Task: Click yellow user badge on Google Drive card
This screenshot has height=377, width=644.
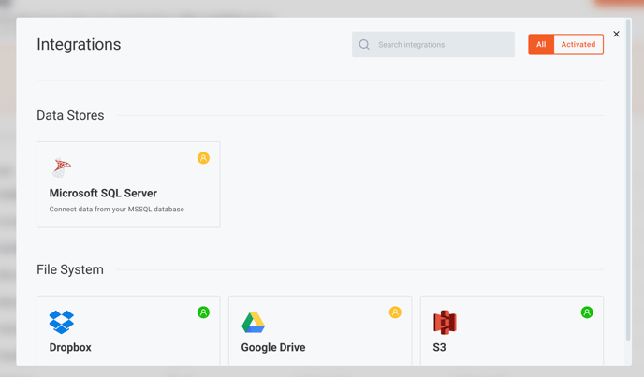Action: pyautogui.click(x=395, y=312)
